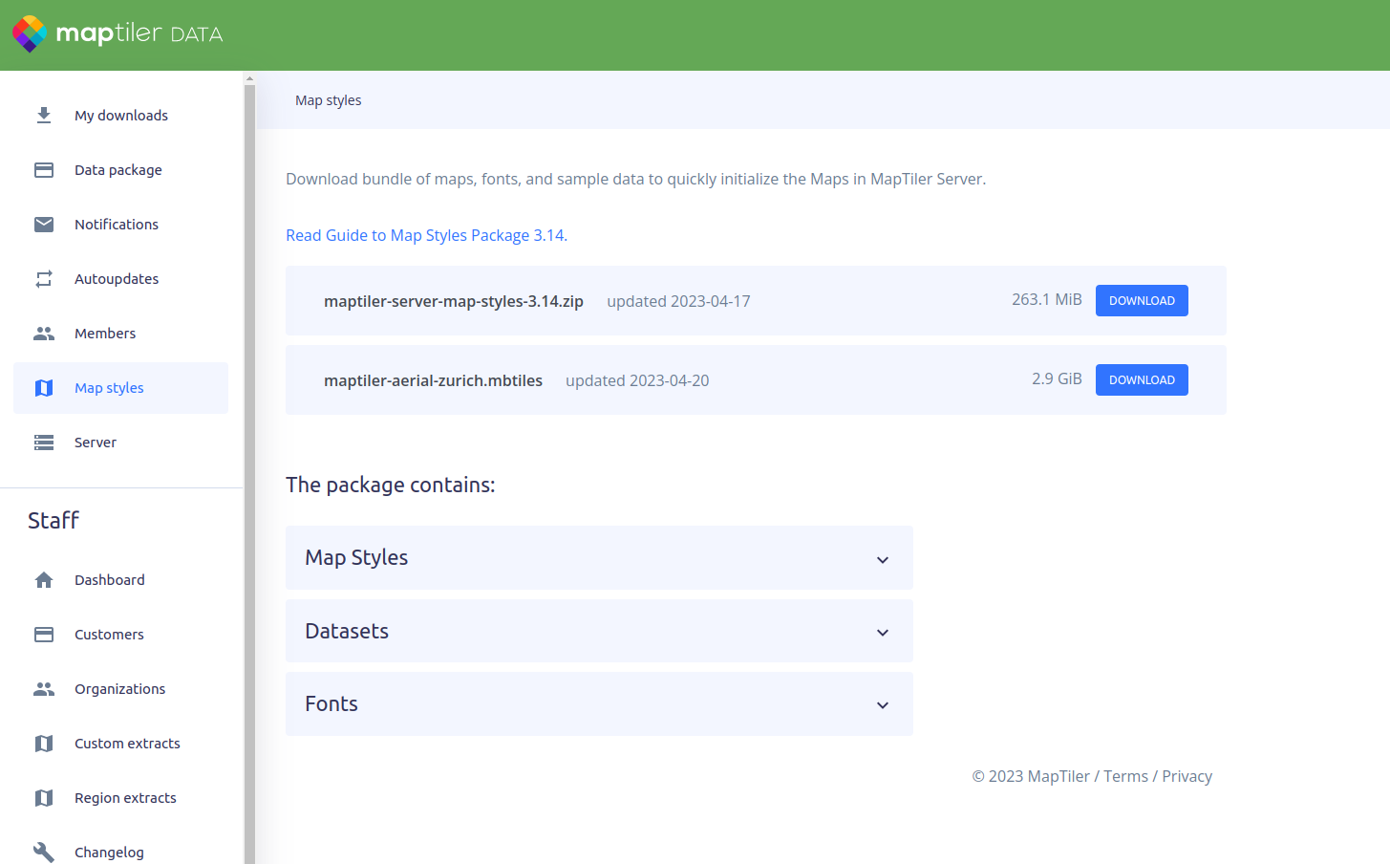Open the Members page
Image resolution: width=1390 pixels, height=864 pixels.
click(x=121, y=334)
